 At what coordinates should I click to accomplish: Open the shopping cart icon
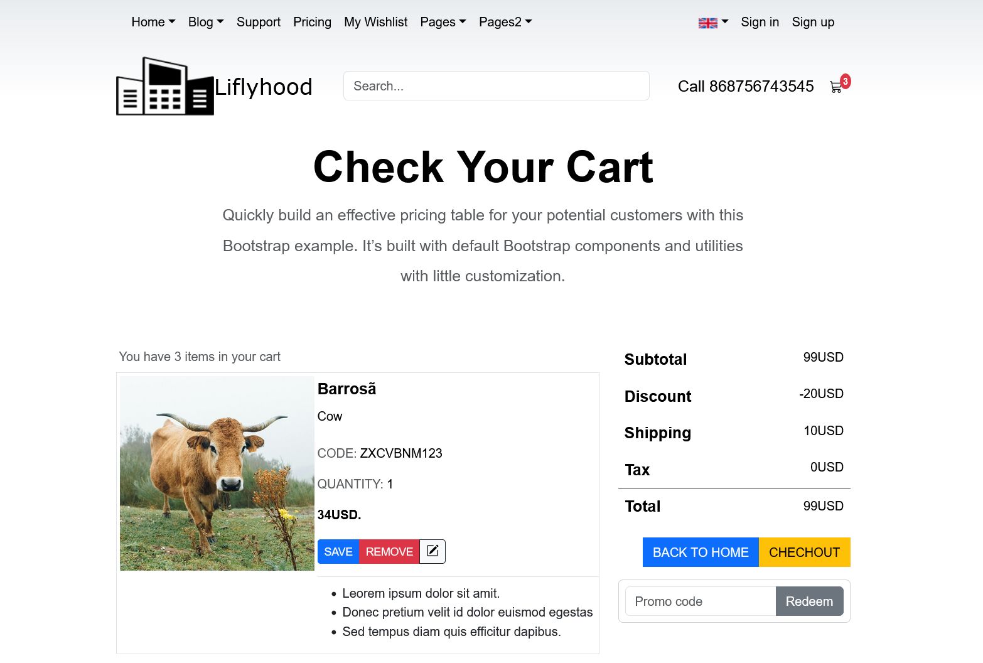836,87
